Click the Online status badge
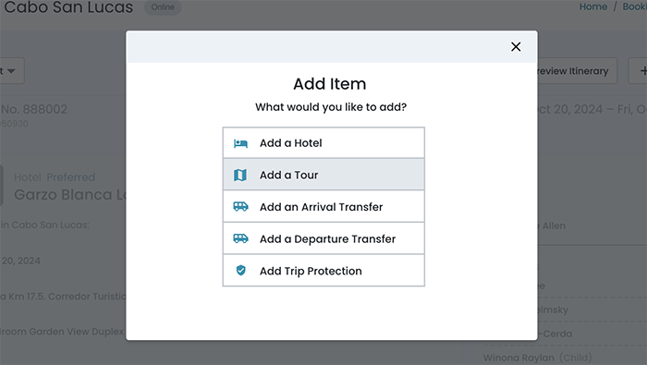This screenshot has height=365, width=647. 163,7
